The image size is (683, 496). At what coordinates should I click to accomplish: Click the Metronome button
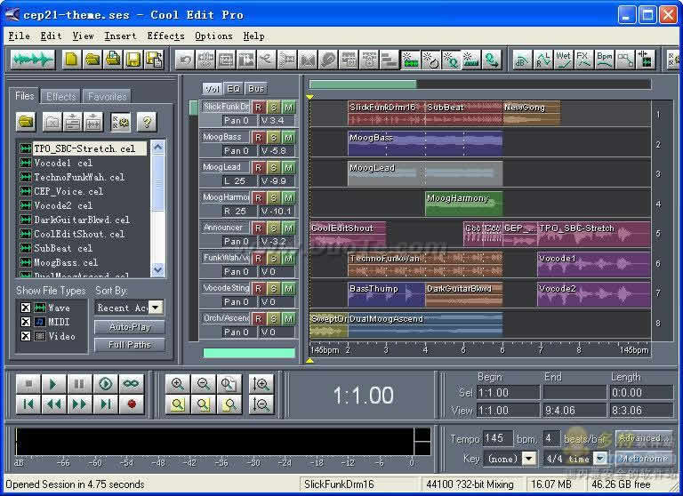coord(644,459)
